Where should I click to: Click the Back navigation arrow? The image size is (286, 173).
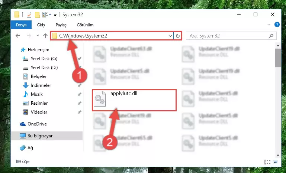click(18, 36)
